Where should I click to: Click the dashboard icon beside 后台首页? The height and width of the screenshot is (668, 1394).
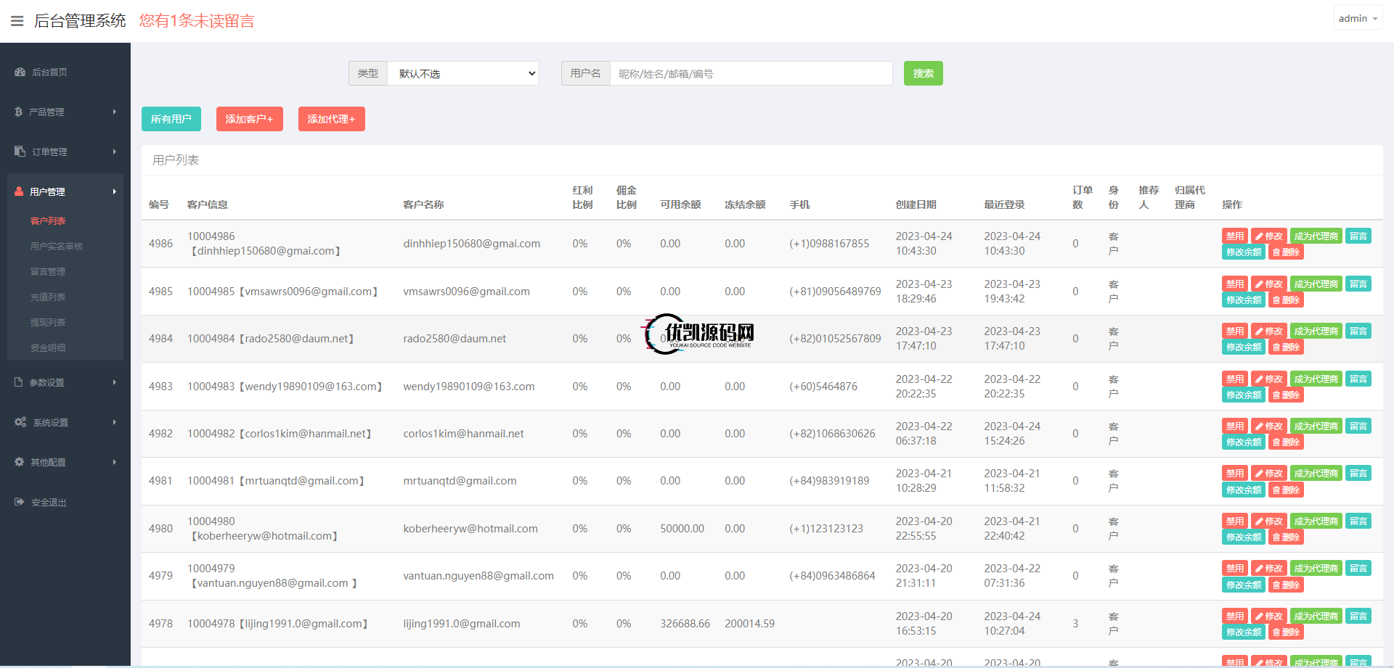20,73
